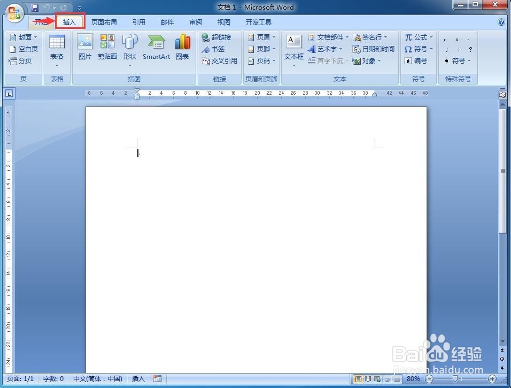Toggle the ruler button above scrollbar

(502, 95)
